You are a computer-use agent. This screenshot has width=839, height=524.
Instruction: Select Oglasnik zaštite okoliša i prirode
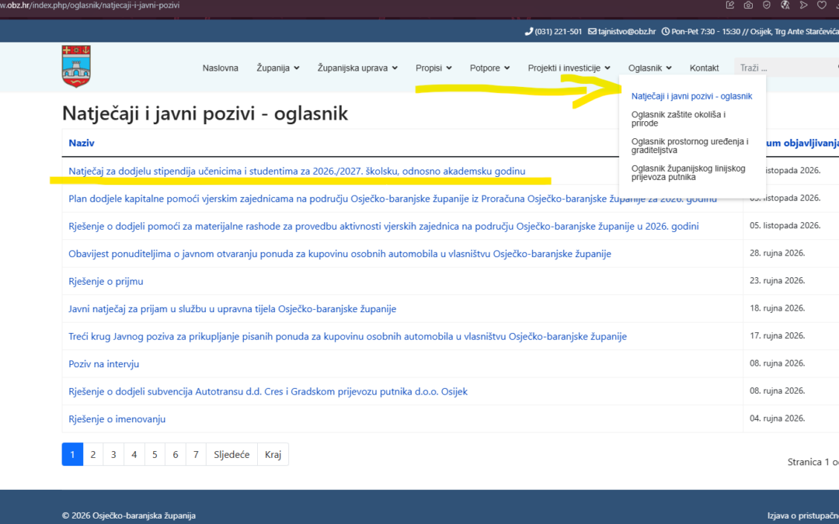pyautogui.click(x=678, y=119)
